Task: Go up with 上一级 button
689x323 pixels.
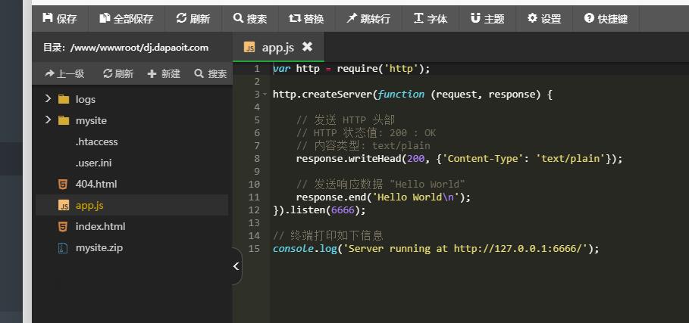Action: click(64, 73)
